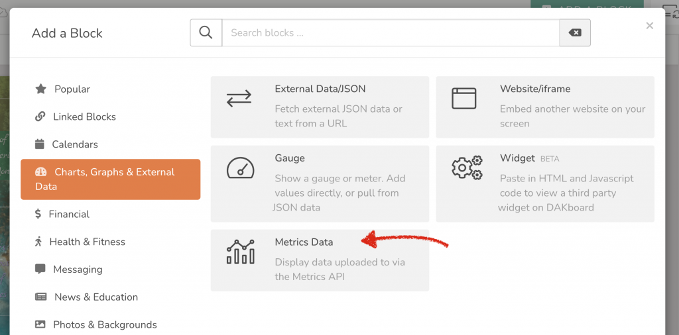
Task: Click the speech bubble icon for Messaging
Action: point(40,269)
